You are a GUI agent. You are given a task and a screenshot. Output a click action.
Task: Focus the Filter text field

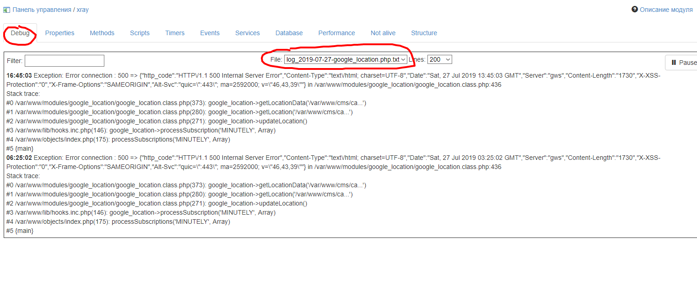(x=64, y=61)
